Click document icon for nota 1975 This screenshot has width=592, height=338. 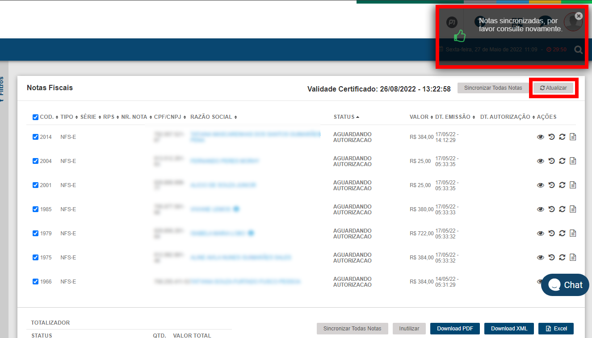coord(573,258)
